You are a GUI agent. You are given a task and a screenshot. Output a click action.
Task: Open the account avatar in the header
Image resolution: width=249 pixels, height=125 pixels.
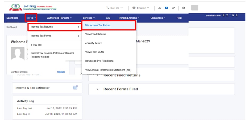coord(195,8)
